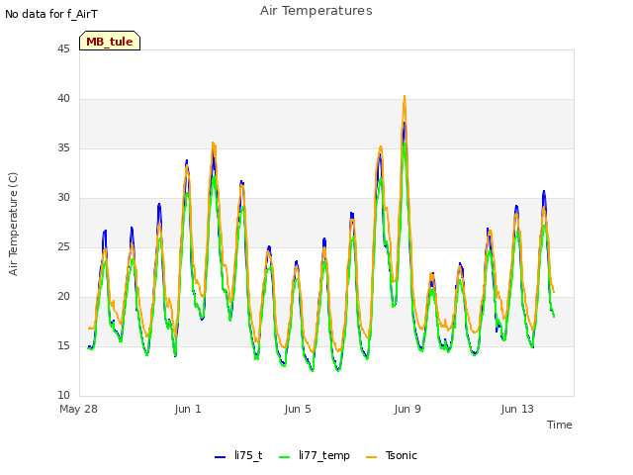Click the 'Jun 1' x-axis label
Screen dimensions: 633x475
pyautogui.click(x=188, y=409)
